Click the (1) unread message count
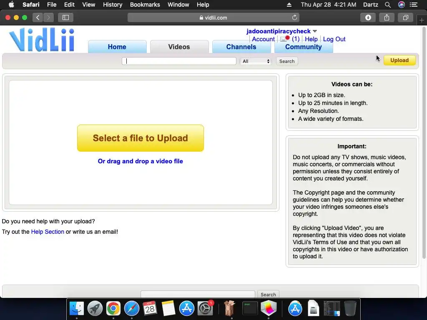Image resolution: width=427 pixels, height=320 pixels. point(296,39)
